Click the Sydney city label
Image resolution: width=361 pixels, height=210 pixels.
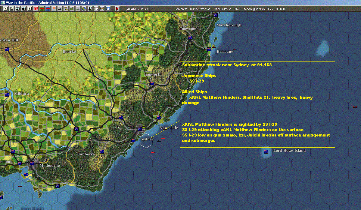click(x=147, y=139)
